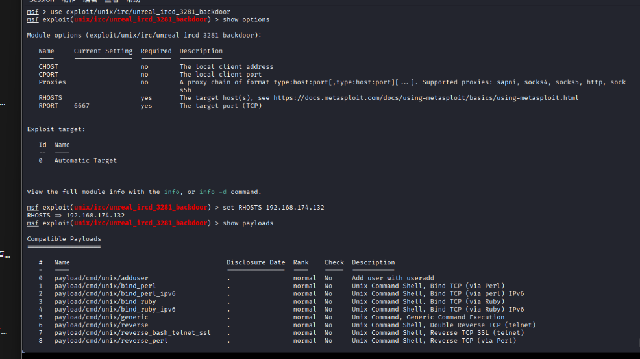Click 'Add user with useradd' description

click(x=393, y=278)
